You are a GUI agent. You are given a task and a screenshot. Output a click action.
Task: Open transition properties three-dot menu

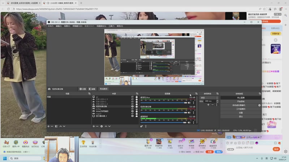pyautogui.click(x=217, y=105)
